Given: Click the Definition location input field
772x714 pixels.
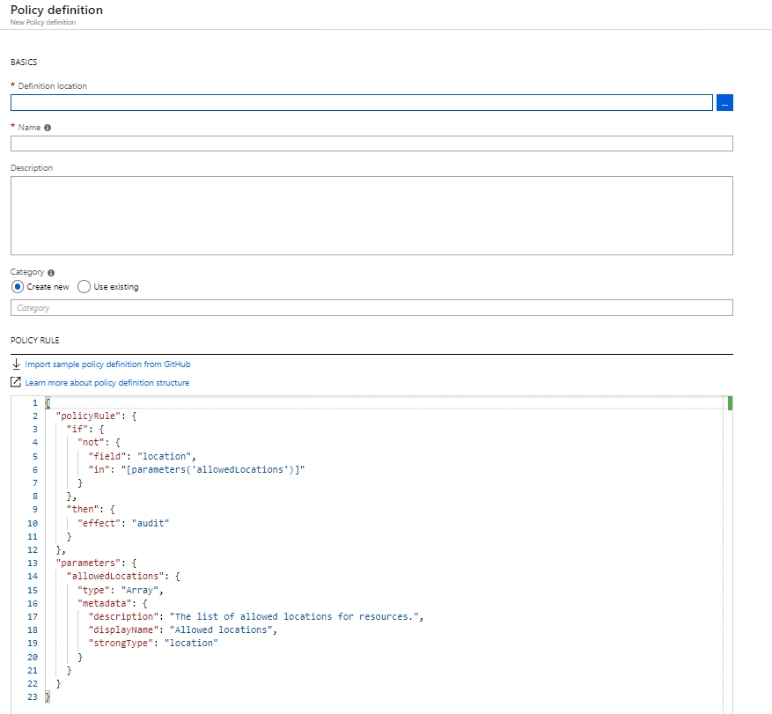Looking at the screenshot, I should (x=362, y=102).
